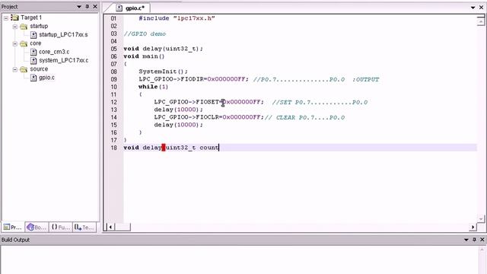
Task: Click inside the Build Output text area
Action: pyautogui.click(x=239, y=260)
